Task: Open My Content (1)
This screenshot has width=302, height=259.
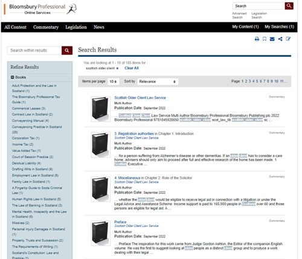Action: coord(245,27)
